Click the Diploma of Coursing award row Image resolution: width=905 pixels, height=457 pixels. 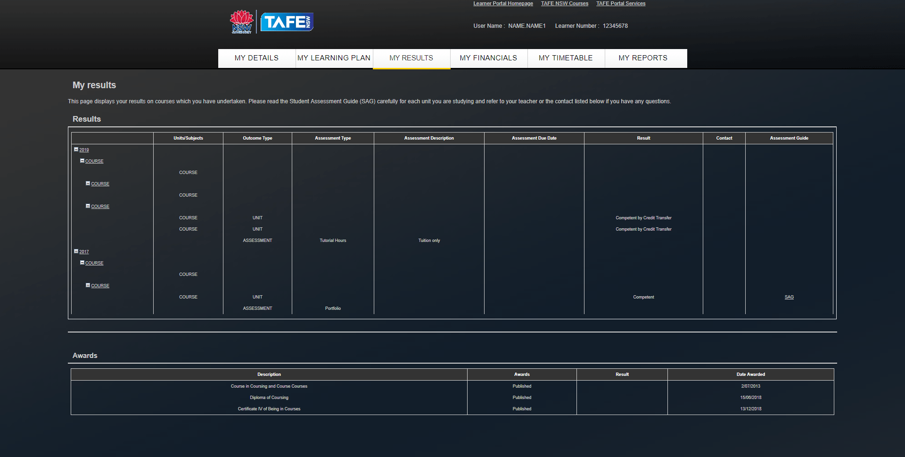[x=269, y=398]
